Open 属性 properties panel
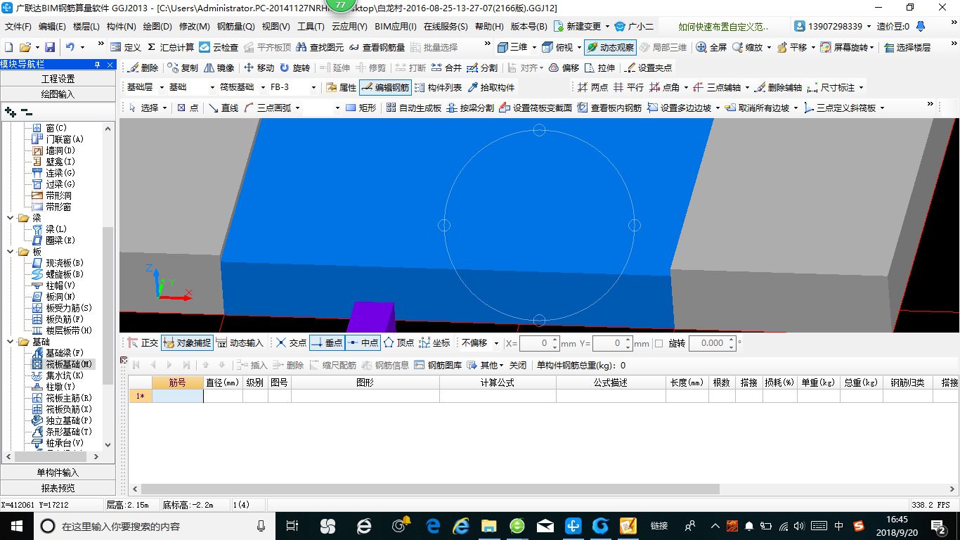Screen dimensions: 960x540 [x=341, y=88]
